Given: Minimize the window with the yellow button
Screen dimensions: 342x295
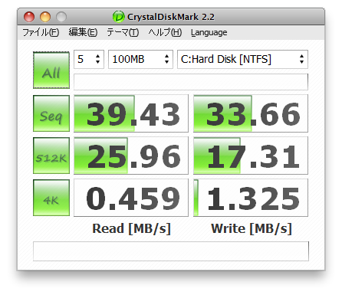Looking at the screenshot, I should [x=45, y=17].
